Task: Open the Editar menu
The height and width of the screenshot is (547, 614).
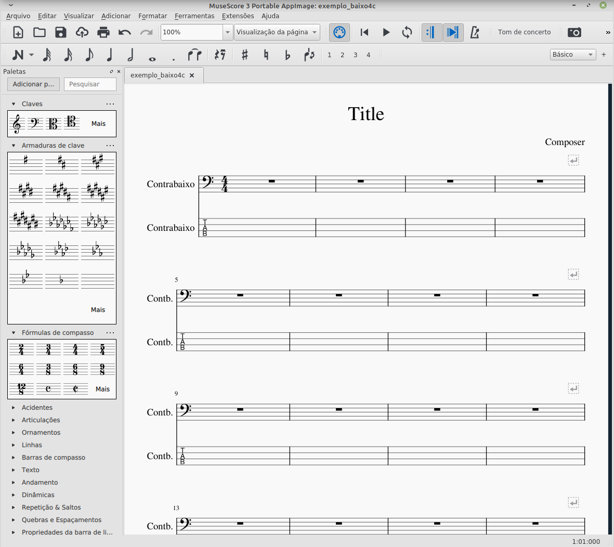Action: click(x=47, y=16)
